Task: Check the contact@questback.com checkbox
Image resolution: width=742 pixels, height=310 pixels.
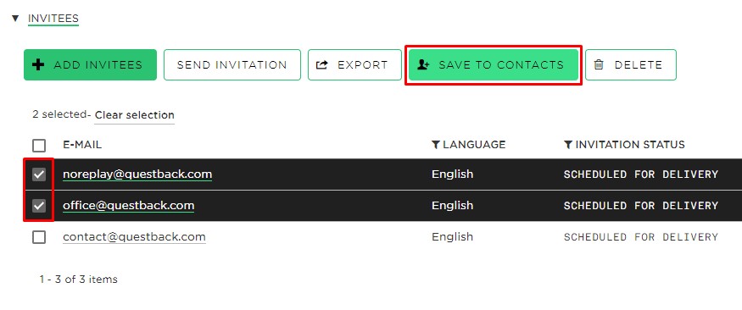Action: [x=39, y=237]
